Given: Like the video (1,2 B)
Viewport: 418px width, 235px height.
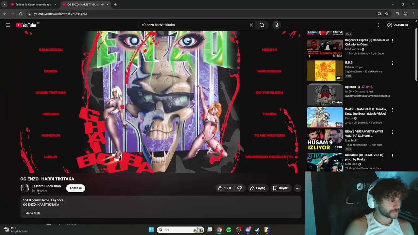Looking at the screenshot, I should click(225, 188).
